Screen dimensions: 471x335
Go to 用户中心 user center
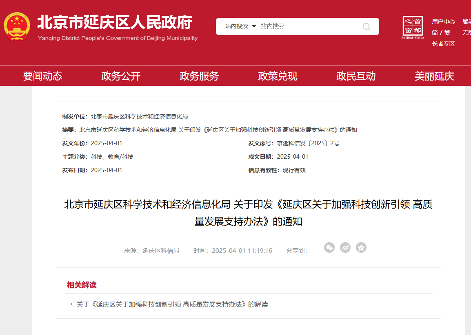(443, 22)
